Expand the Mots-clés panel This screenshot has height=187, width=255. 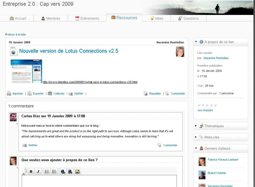pos(196,137)
